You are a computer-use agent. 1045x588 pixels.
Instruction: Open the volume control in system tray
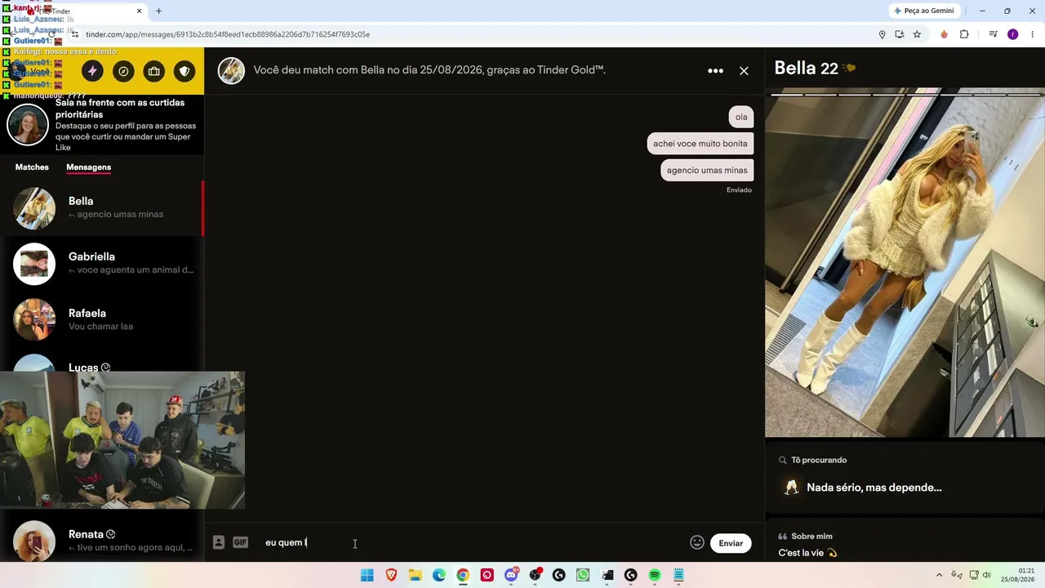coord(986,575)
